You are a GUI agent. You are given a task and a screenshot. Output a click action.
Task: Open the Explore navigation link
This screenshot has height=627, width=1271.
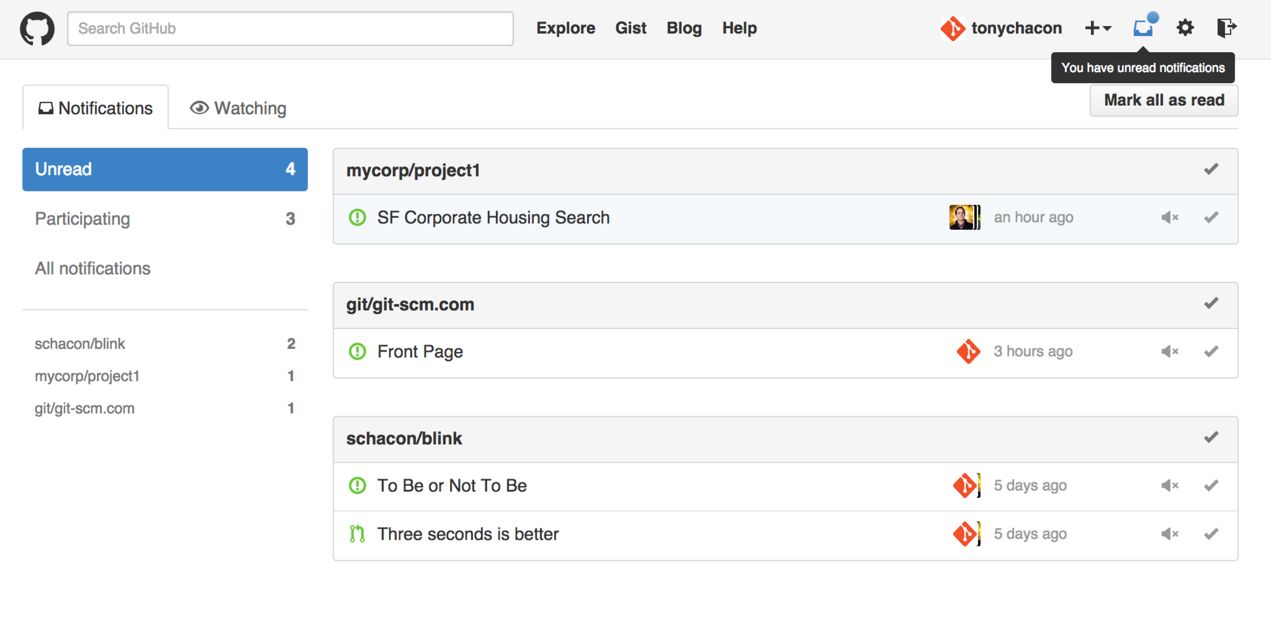coord(565,28)
